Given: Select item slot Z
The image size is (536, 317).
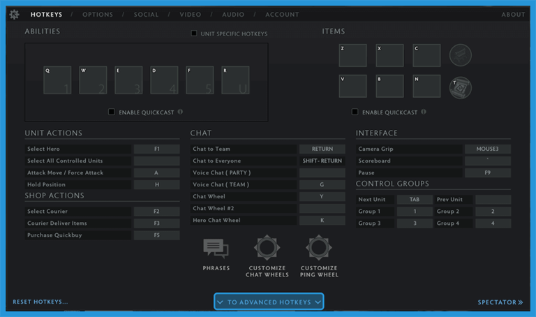Looking at the screenshot, I should click(x=352, y=55).
